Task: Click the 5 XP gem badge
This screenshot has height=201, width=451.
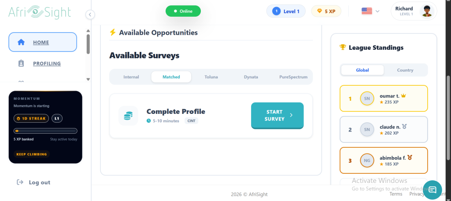Action: coord(326,11)
